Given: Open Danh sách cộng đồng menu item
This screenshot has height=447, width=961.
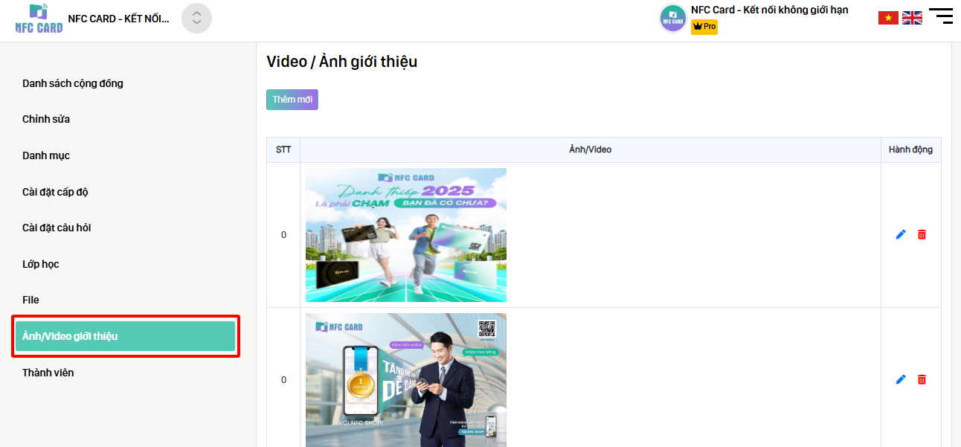Looking at the screenshot, I should [x=73, y=83].
